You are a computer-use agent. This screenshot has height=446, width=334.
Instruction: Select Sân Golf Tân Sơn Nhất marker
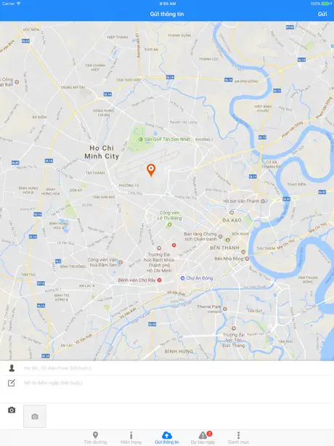click(140, 139)
